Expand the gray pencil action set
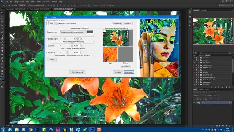The image size is (234, 132). (x=199, y=63)
